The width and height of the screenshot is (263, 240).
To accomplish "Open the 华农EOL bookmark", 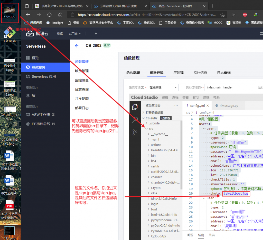I will pos(146,23).
